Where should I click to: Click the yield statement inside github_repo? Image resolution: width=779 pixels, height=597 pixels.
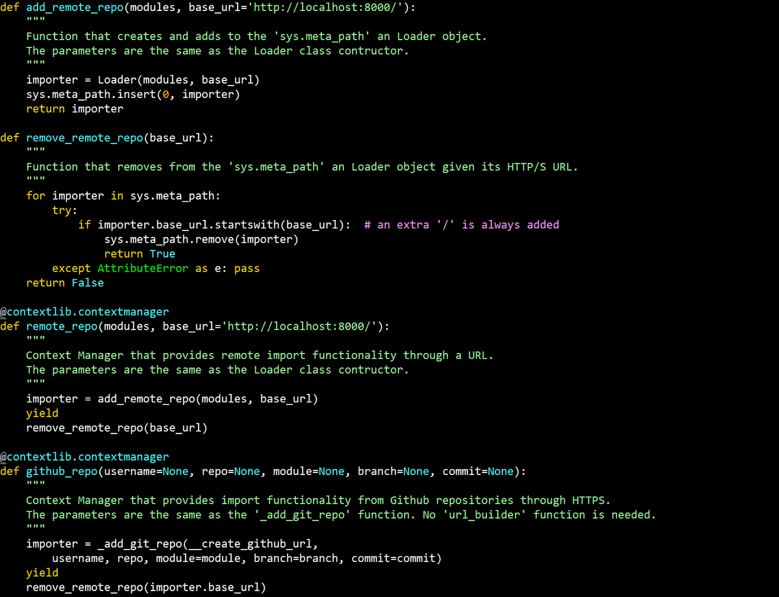[42, 572]
